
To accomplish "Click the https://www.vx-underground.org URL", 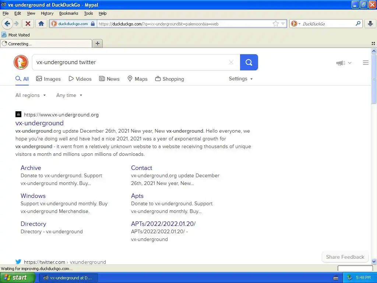I will (x=61, y=115).
